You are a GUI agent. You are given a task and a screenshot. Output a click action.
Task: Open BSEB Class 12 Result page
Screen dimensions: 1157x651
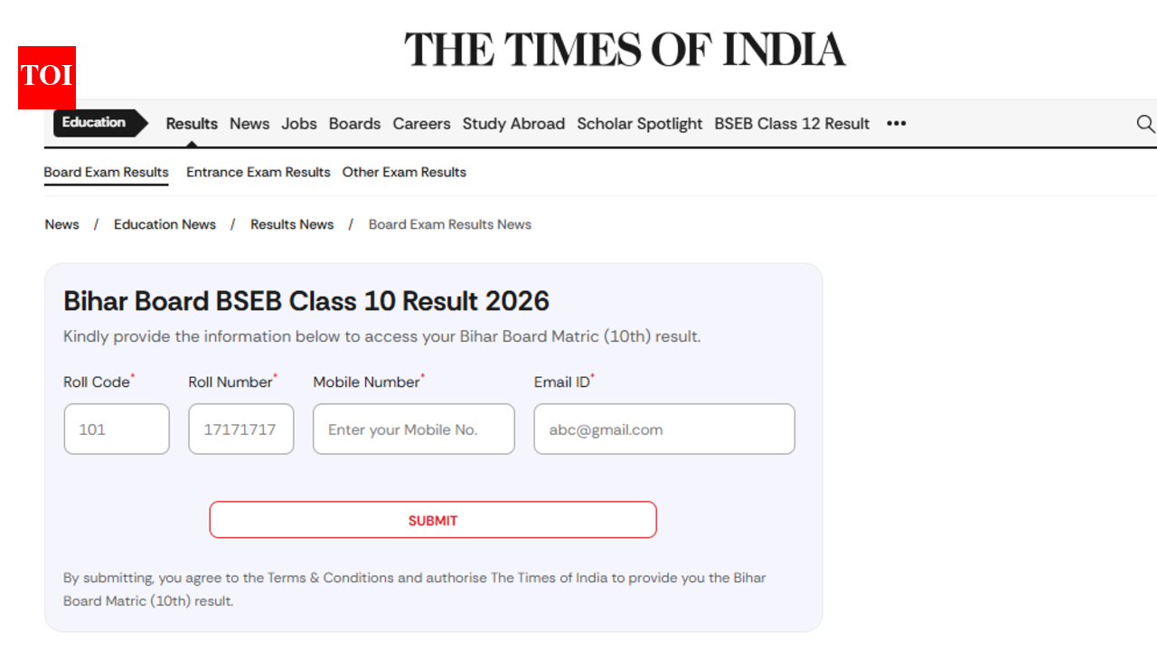(x=791, y=124)
